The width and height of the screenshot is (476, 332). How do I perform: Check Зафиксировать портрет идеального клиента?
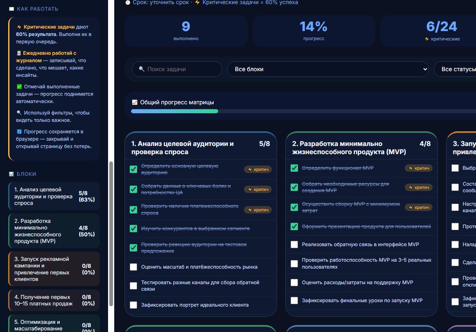click(133, 305)
